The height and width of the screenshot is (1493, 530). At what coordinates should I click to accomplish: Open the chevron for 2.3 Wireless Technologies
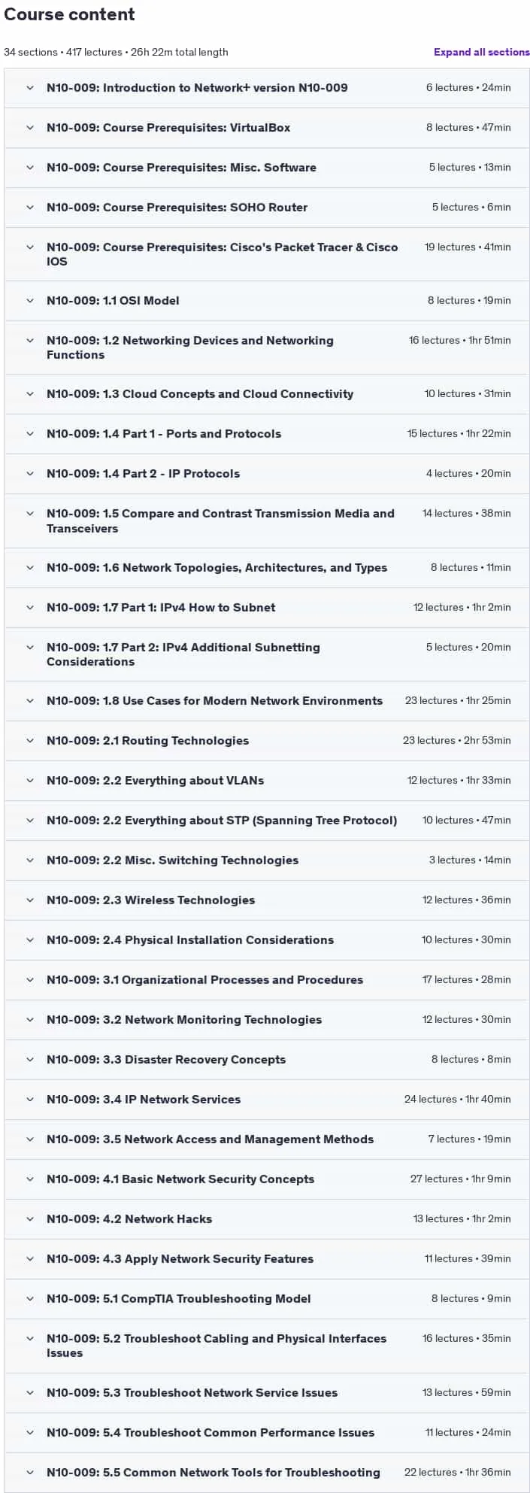(30, 900)
